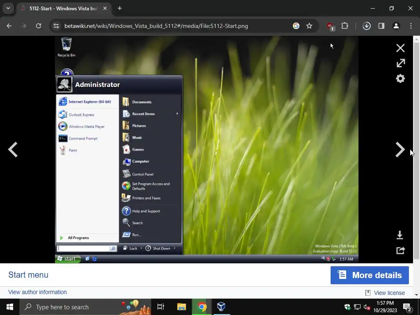Open Windows Security tray icon
The width and height of the screenshot is (420, 315).
pos(347,307)
